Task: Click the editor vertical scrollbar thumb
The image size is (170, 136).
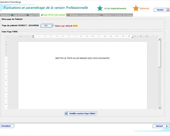Action: (159, 54)
